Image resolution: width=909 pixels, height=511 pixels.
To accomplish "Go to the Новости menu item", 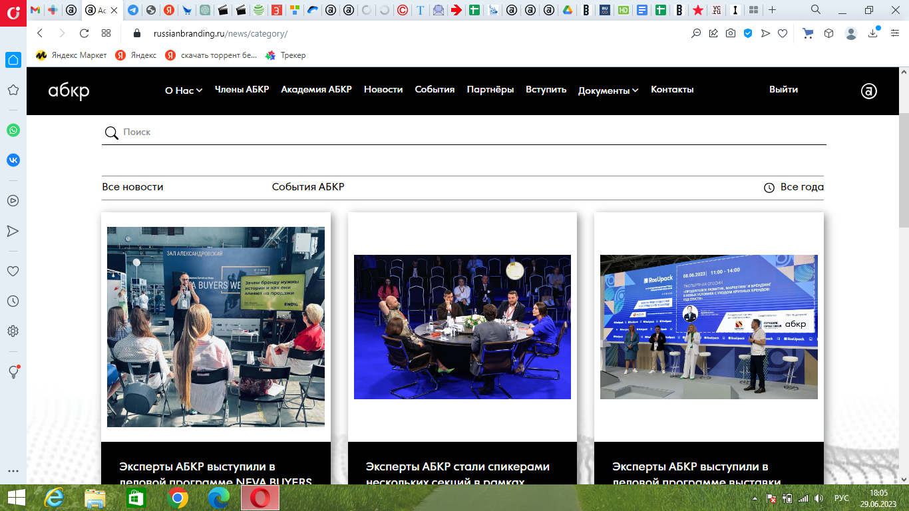I will (x=383, y=89).
